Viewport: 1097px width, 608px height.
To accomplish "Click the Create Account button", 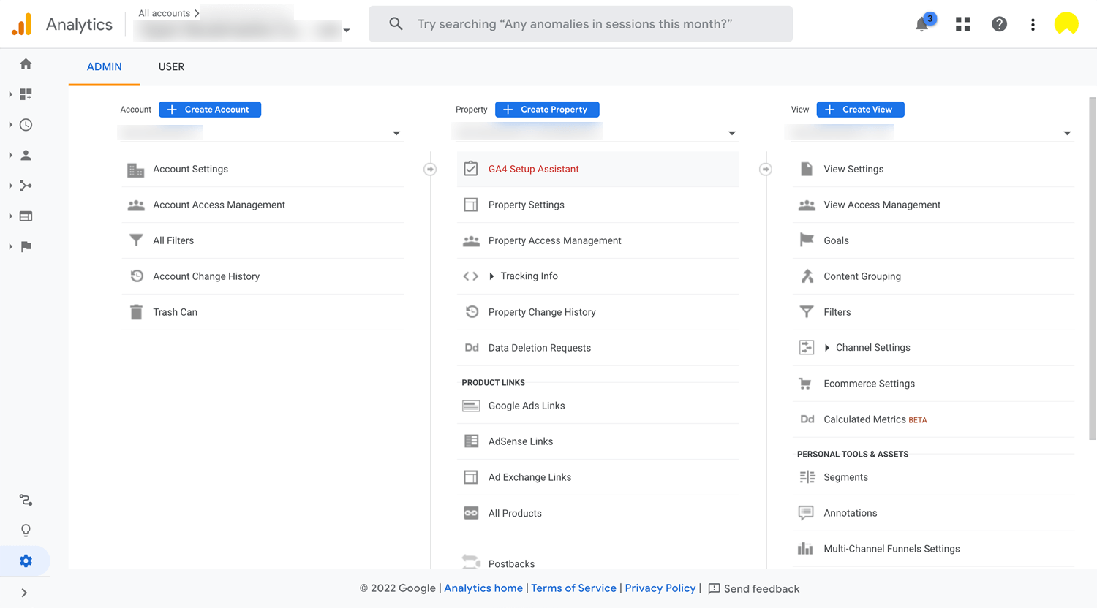I will [x=210, y=110].
